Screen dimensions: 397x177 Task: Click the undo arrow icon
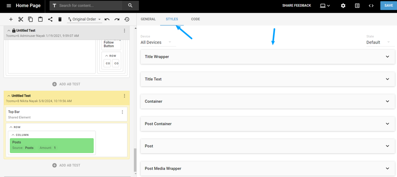point(107,19)
